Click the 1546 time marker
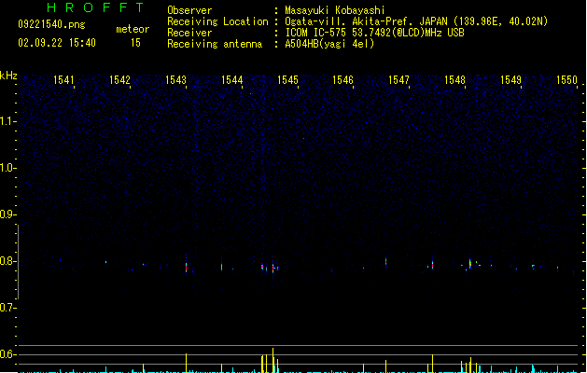587x373 pixels. (343, 80)
